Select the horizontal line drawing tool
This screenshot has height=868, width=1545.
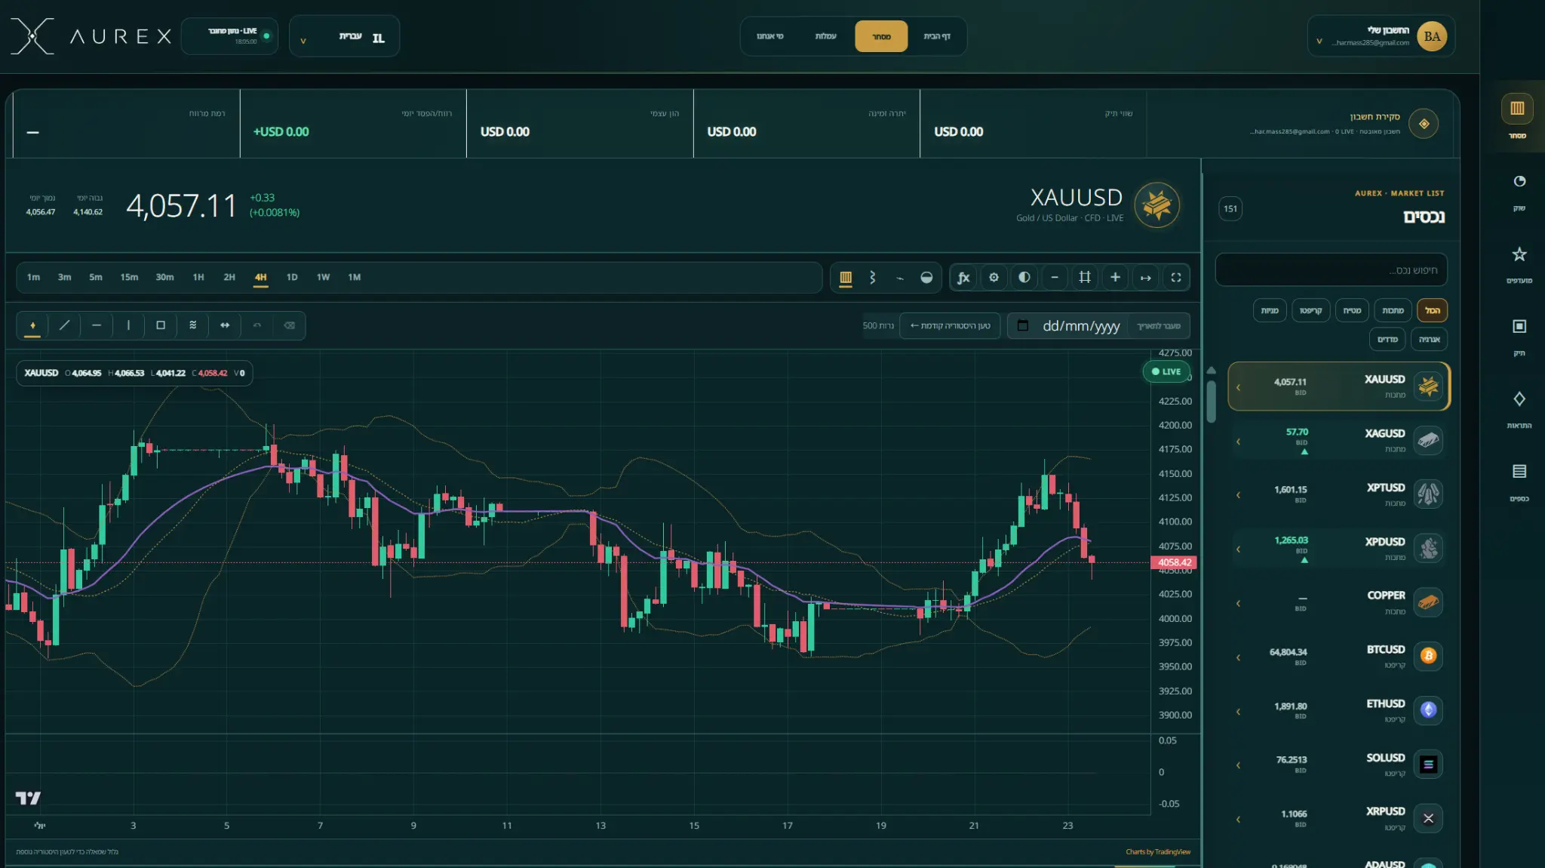click(x=97, y=325)
